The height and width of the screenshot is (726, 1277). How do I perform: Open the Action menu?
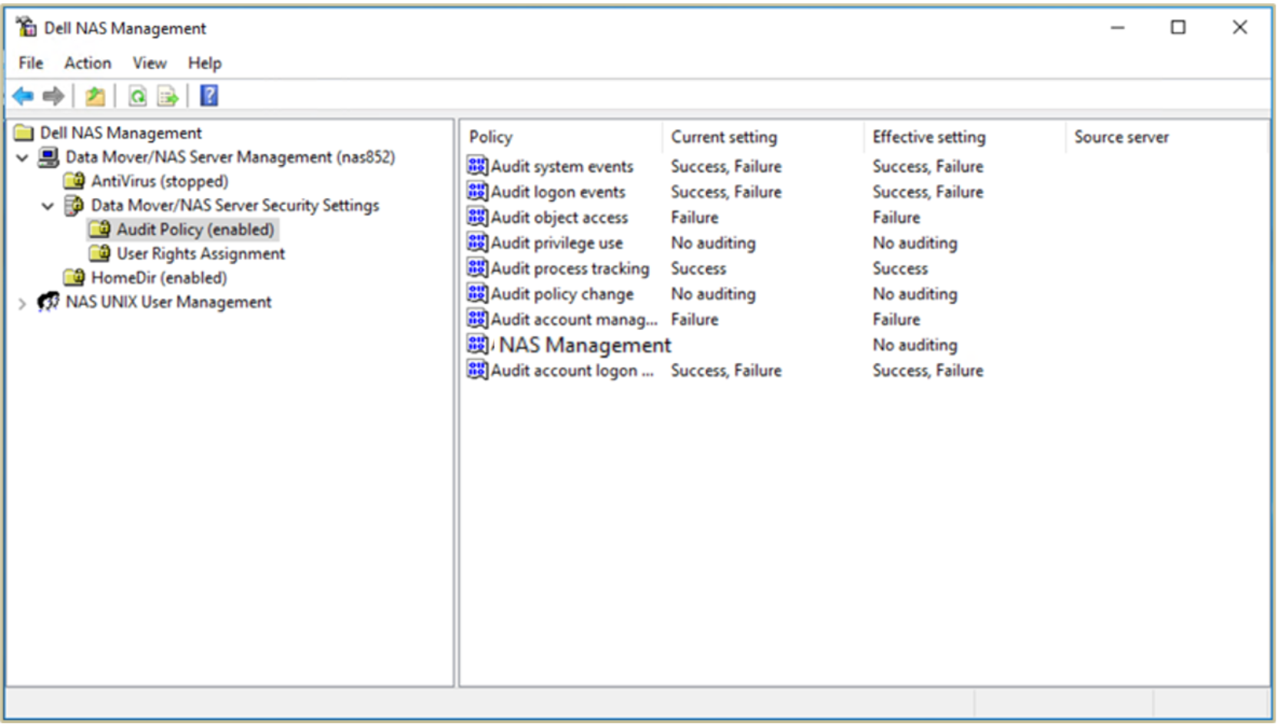coord(87,63)
